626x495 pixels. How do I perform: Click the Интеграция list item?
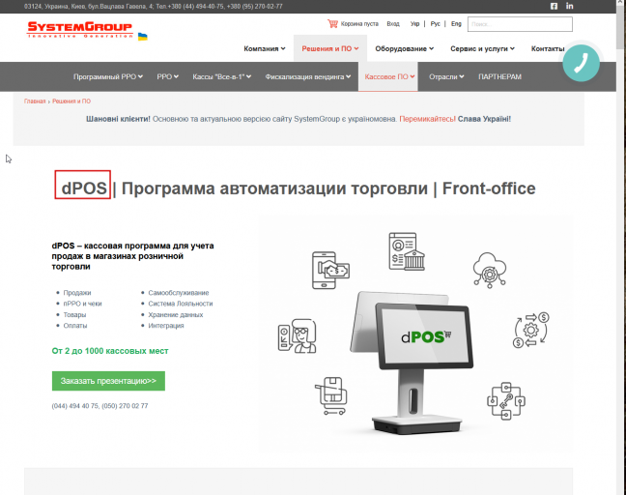click(166, 326)
